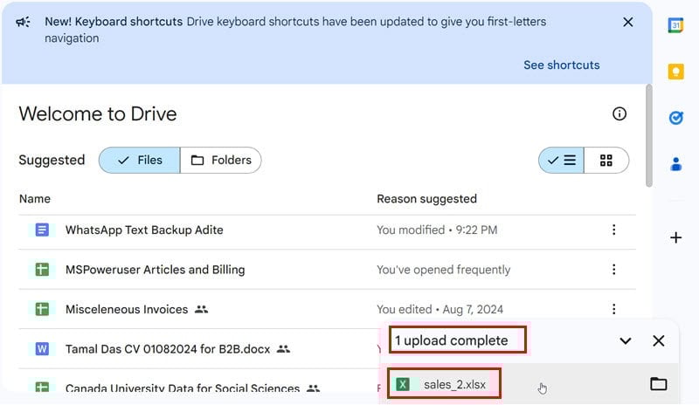Click the megaphone announcement icon

coord(24,22)
